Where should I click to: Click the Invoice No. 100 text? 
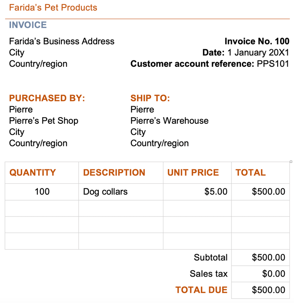257,41
